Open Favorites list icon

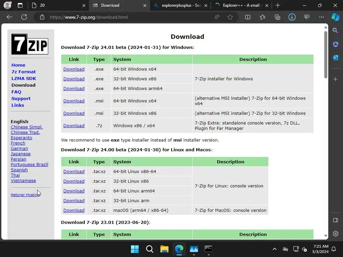click(x=263, y=17)
